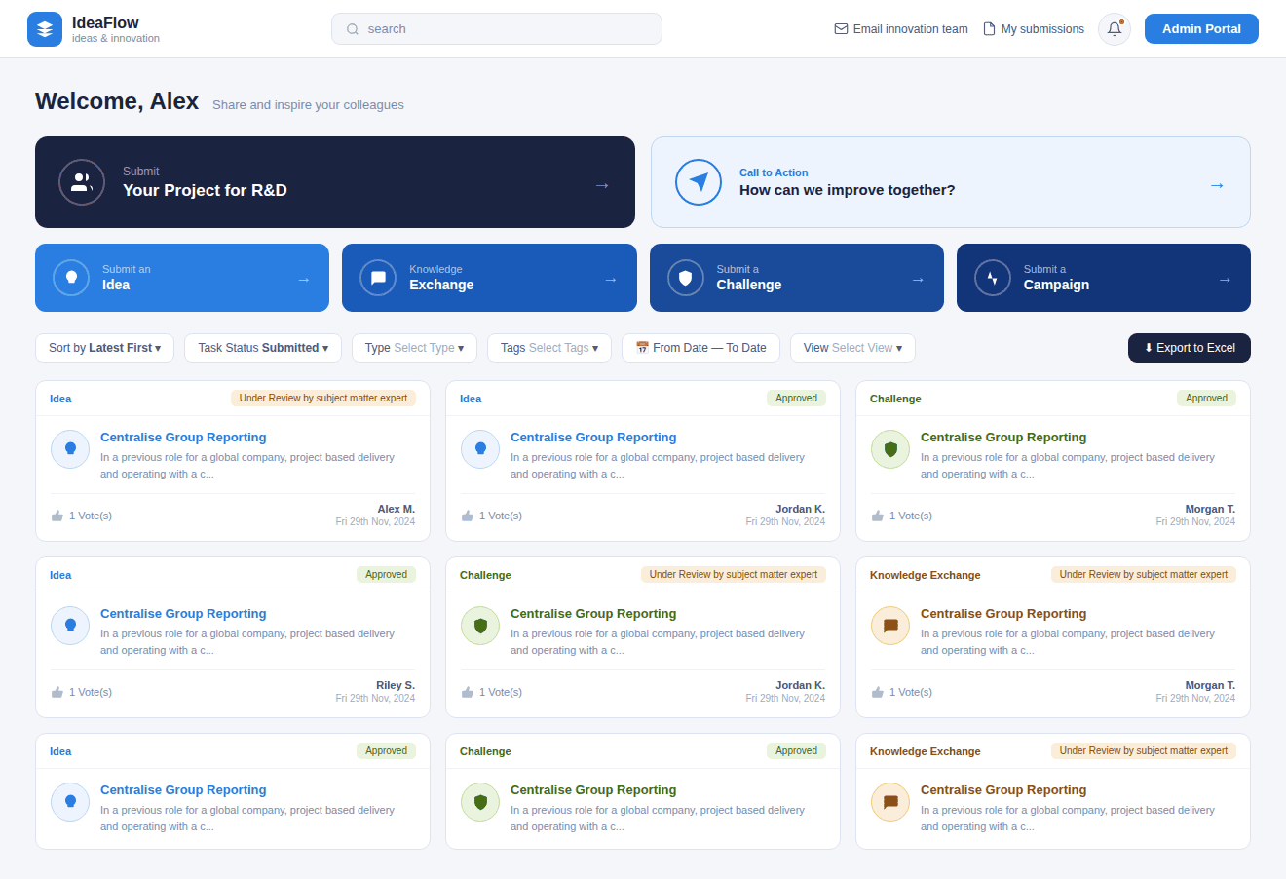
Task: Open My submissions
Action: coord(1033,28)
